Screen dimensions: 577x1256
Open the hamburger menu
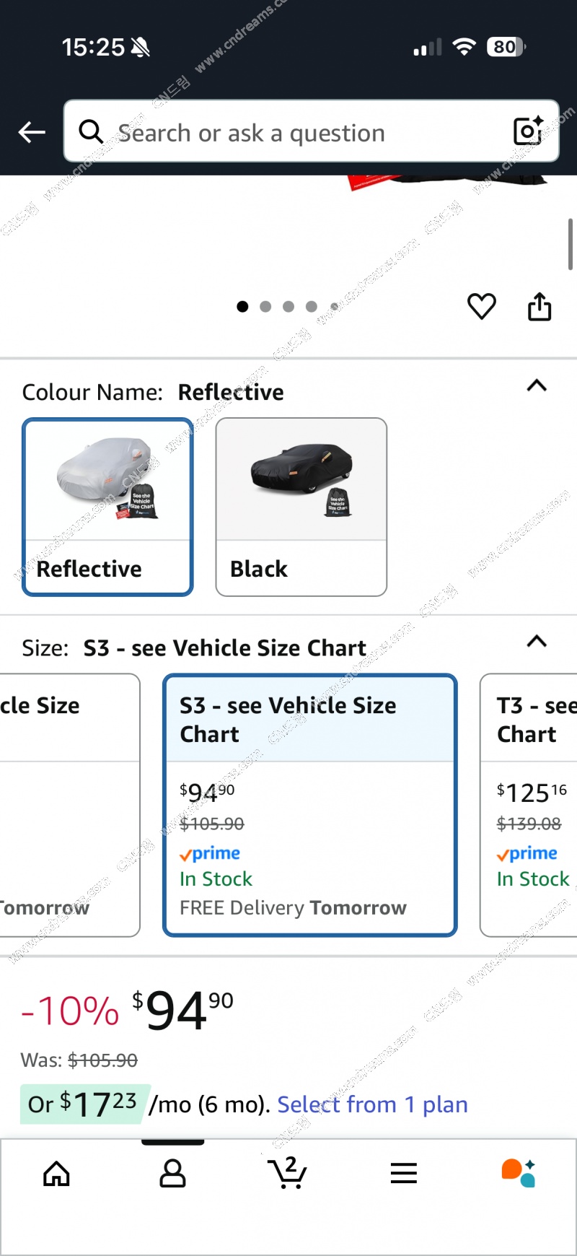coord(404,1174)
